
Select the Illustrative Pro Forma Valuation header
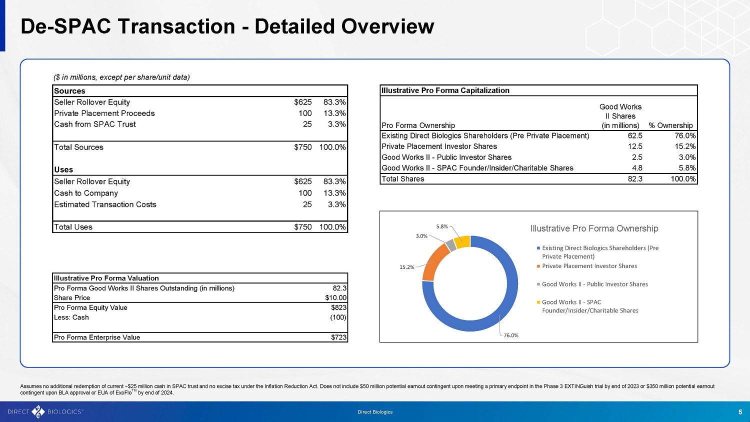pyautogui.click(x=106, y=278)
